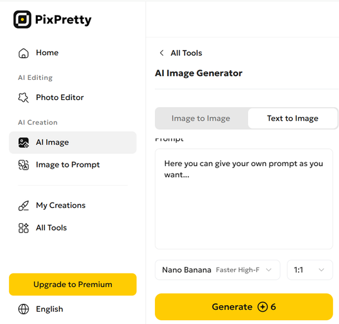
Task: Click the yellow Generate button
Action: pyautogui.click(x=244, y=306)
